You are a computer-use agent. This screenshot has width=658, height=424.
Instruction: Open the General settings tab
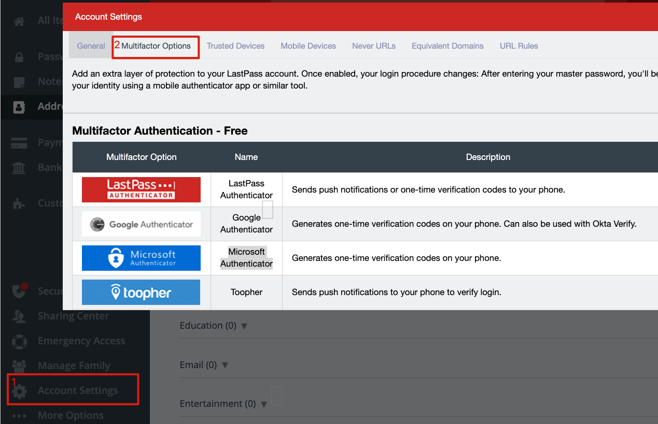[x=91, y=46]
